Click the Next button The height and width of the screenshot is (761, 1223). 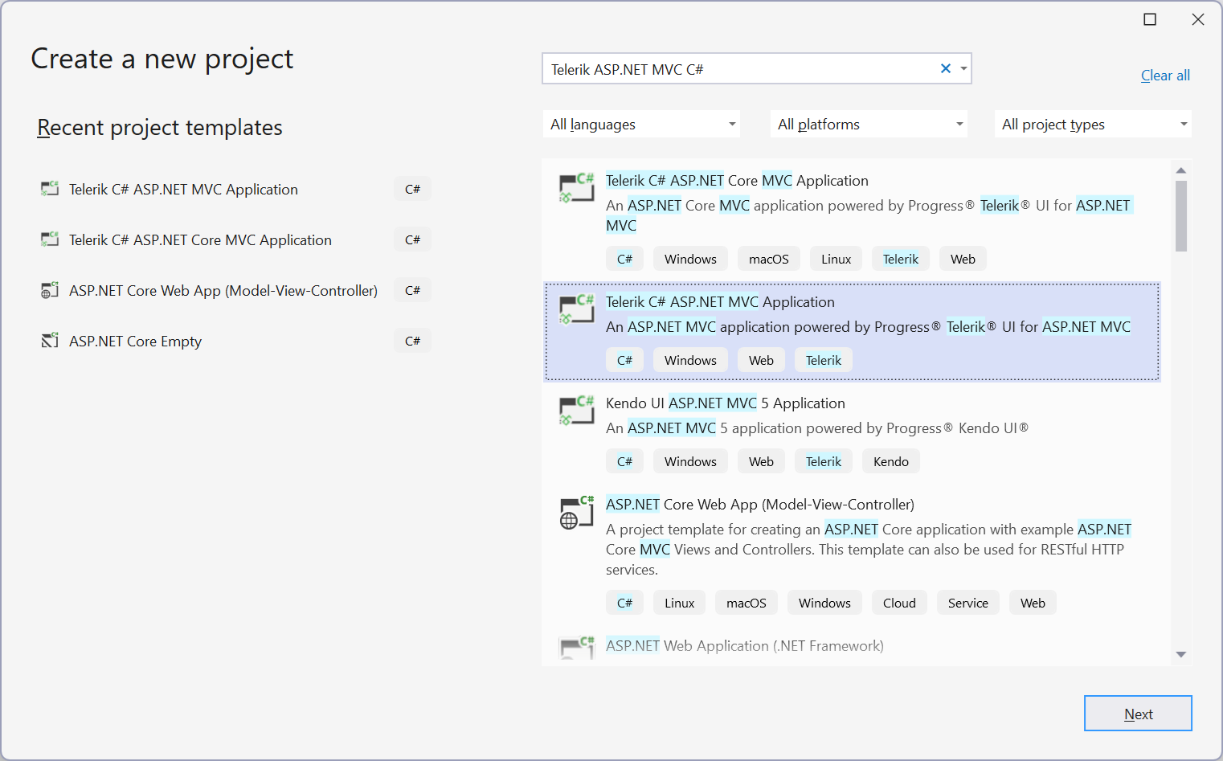click(1138, 713)
